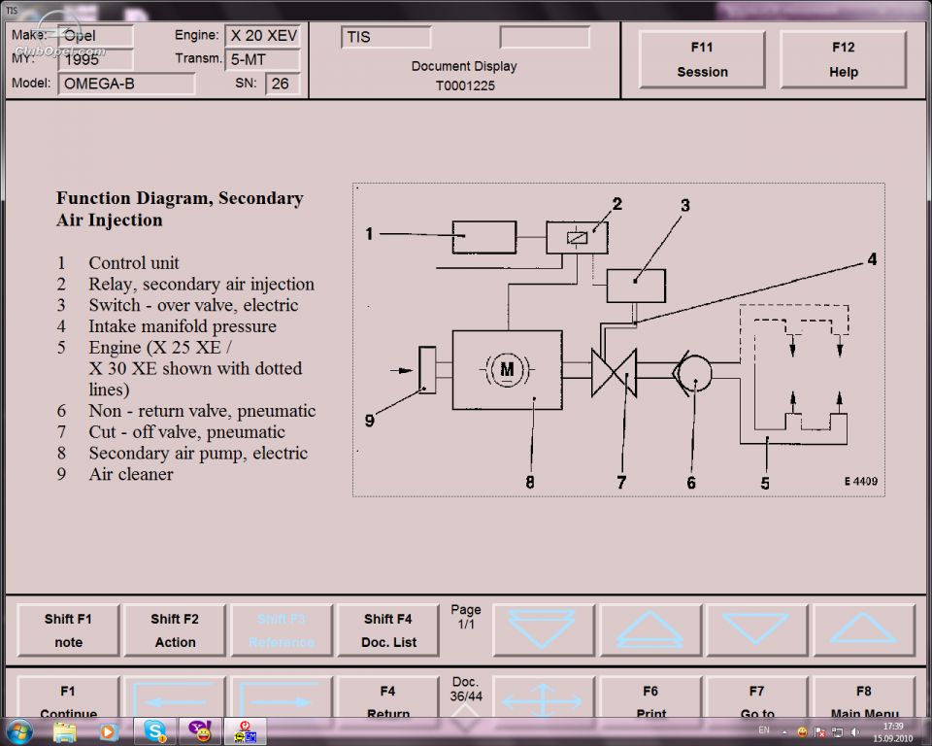Click legend text "Non - return valve, pneumatic"
Image resolution: width=932 pixels, height=746 pixels.
pos(202,411)
